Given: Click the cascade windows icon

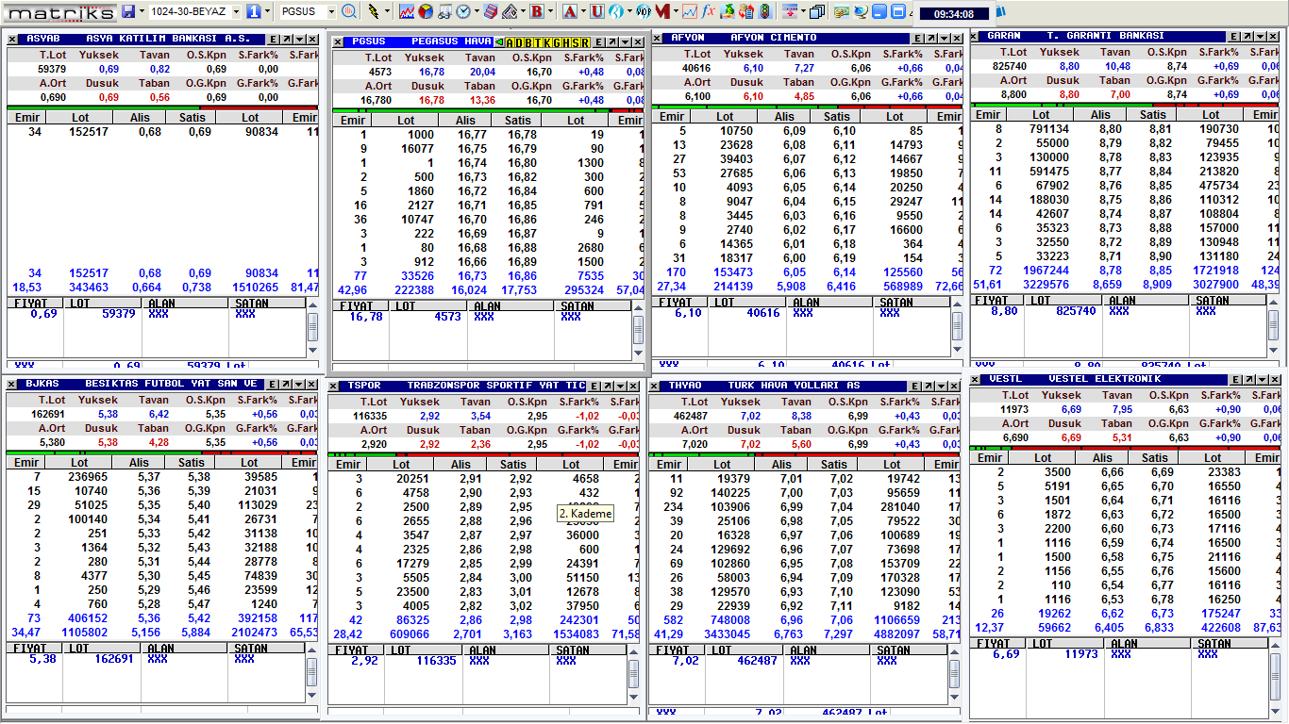Looking at the screenshot, I should [816, 12].
